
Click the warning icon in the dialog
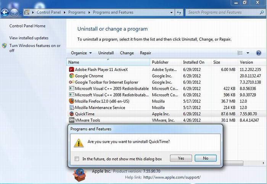click(x=79, y=143)
